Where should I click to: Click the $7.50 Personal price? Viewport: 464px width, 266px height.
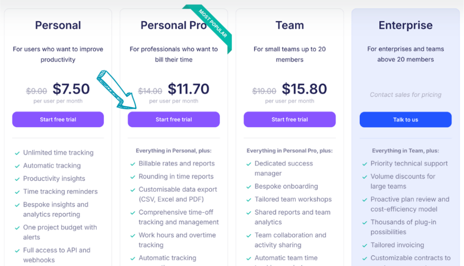tap(71, 89)
